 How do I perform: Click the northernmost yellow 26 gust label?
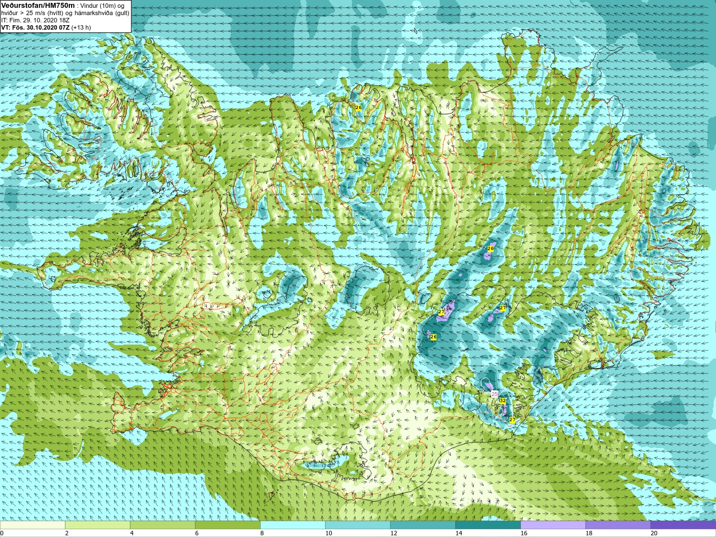[x=359, y=107]
